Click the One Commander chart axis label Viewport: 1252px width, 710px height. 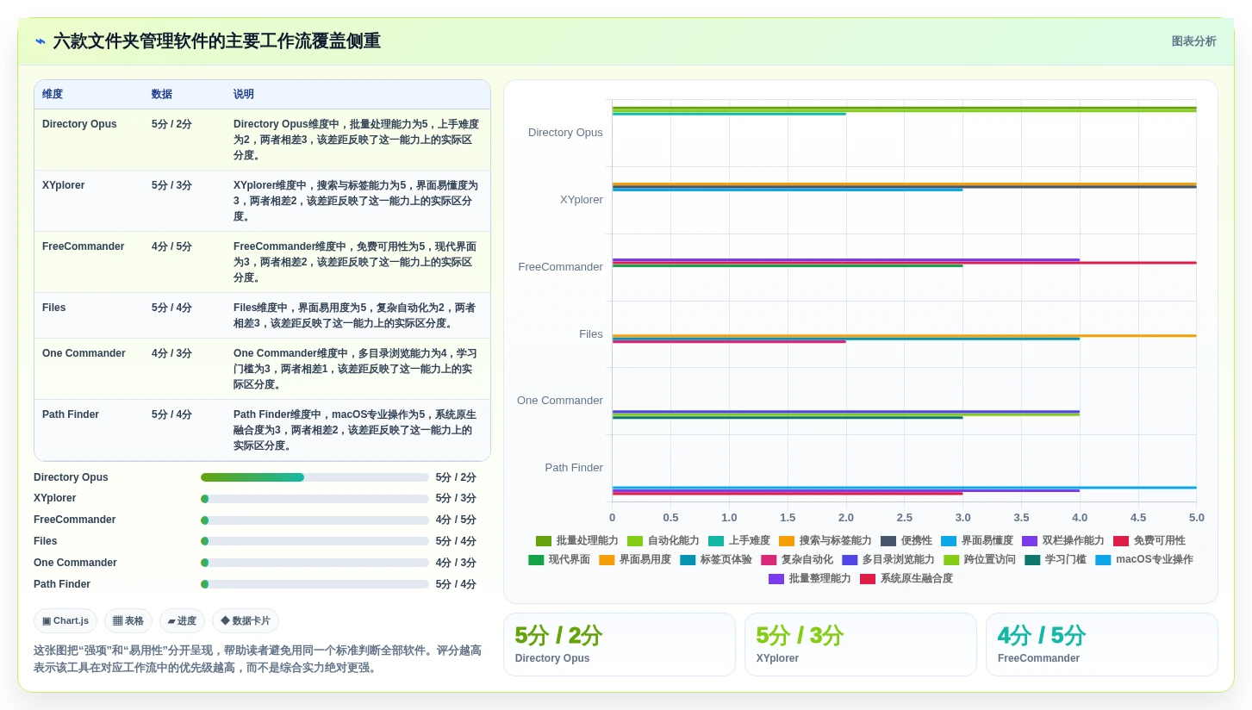click(x=560, y=401)
